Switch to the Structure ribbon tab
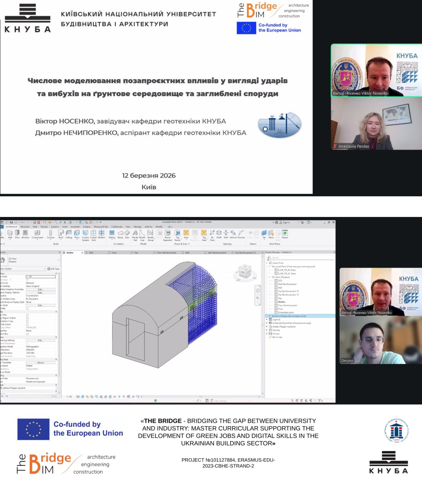The width and height of the screenshot is (422, 488). pos(25,226)
